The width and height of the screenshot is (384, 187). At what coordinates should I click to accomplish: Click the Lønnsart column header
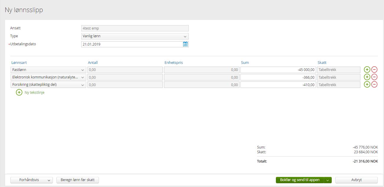[x=19, y=63]
